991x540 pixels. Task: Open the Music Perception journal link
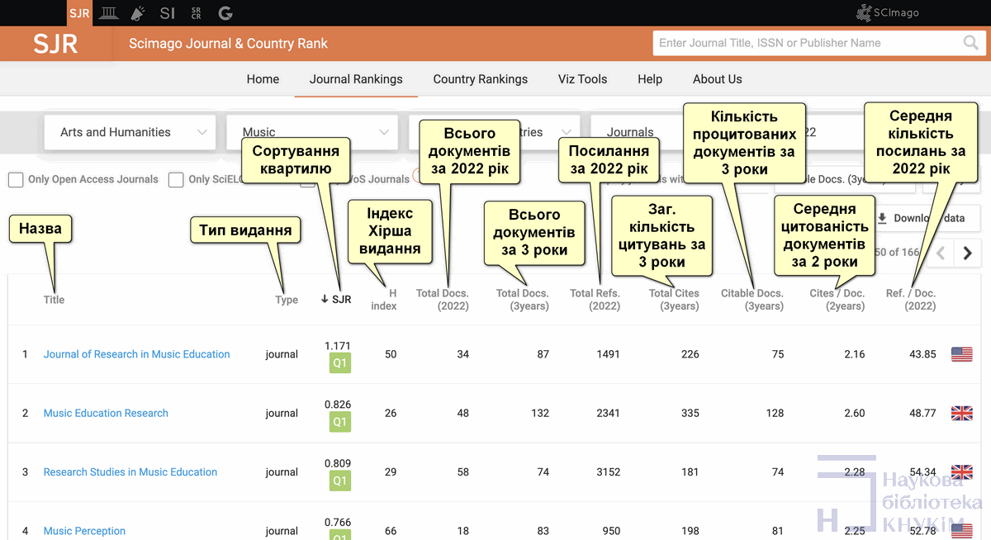click(x=84, y=531)
